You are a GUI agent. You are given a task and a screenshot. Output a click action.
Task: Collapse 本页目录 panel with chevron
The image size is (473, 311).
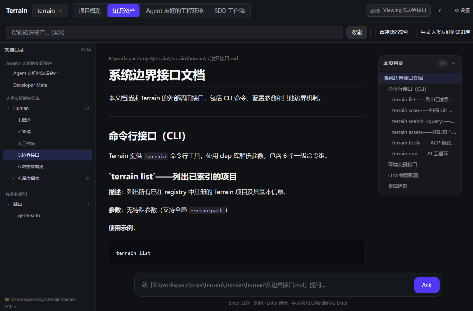tap(453, 63)
